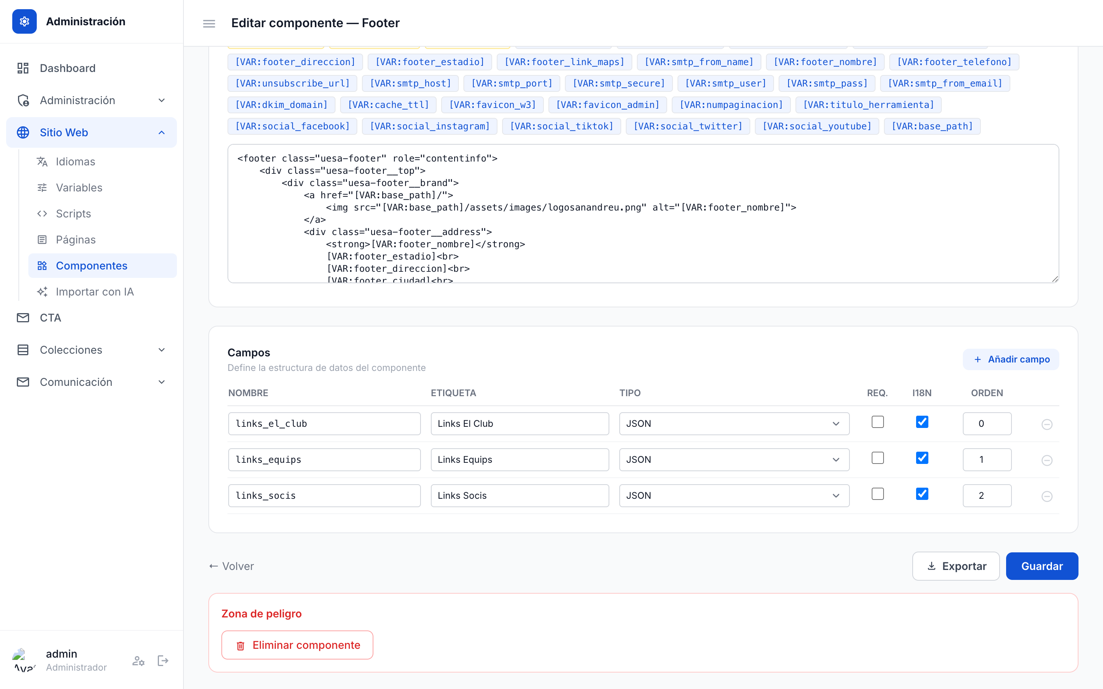Click the CTA envelope icon
This screenshot has width=1103, height=689.
(23, 318)
